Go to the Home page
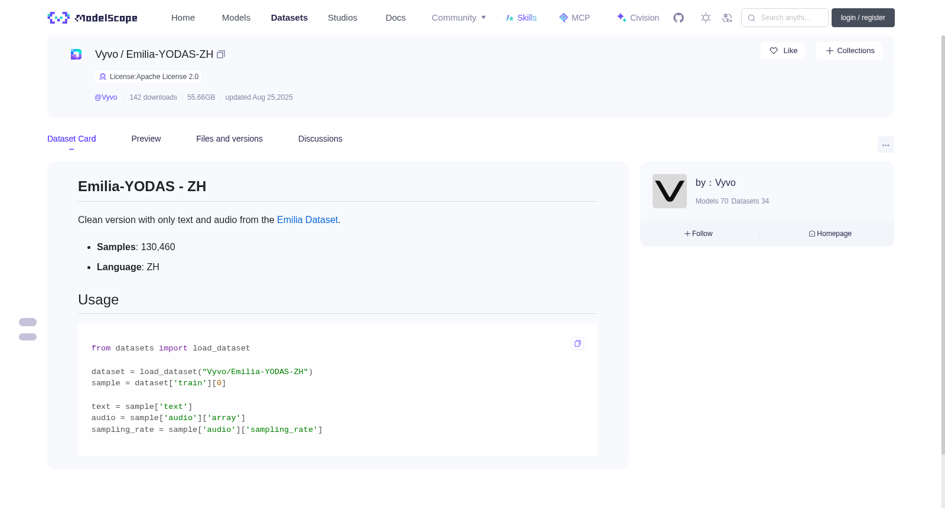The width and height of the screenshot is (945, 508). pos(183,18)
